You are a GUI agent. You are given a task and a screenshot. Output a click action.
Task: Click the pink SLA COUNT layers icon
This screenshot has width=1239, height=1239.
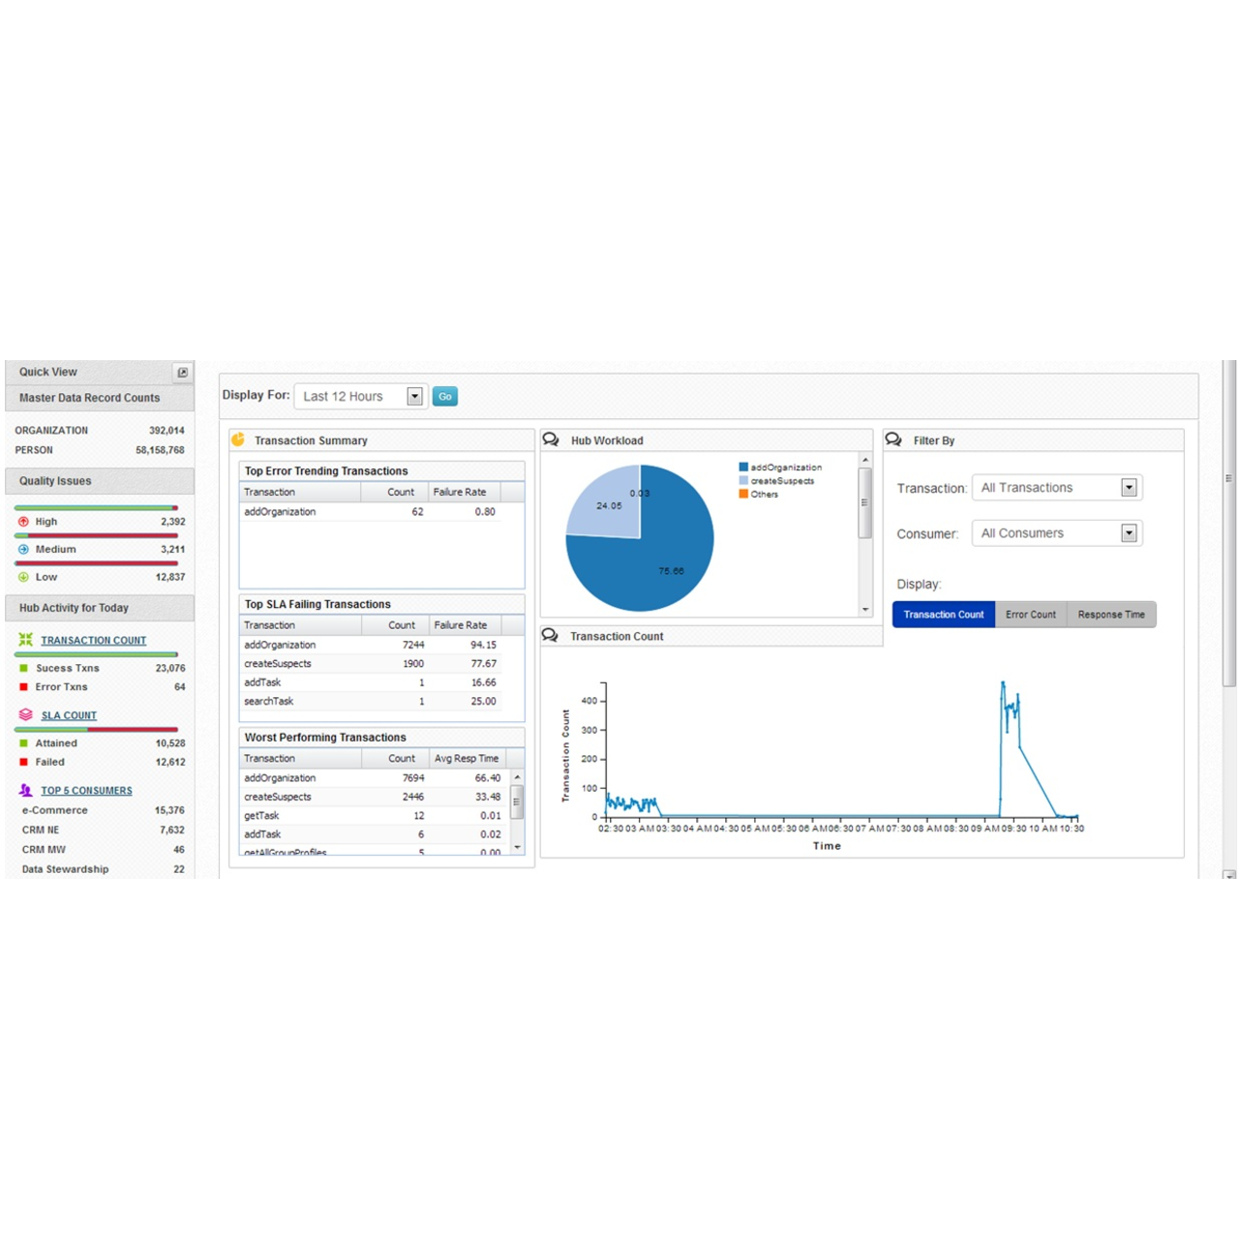click(24, 713)
